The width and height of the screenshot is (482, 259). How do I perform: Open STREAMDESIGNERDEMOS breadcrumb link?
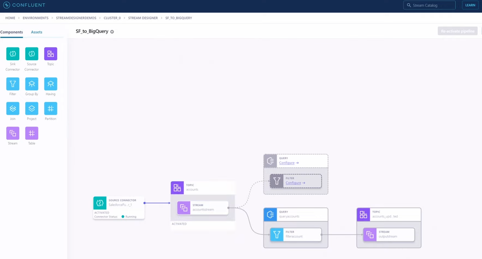(x=76, y=18)
